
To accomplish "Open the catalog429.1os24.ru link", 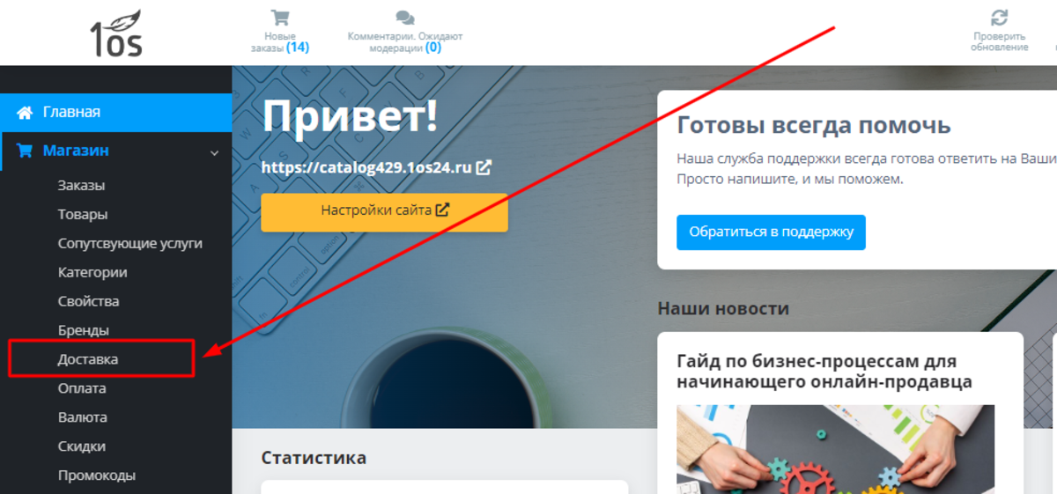I will tap(367, 166).
